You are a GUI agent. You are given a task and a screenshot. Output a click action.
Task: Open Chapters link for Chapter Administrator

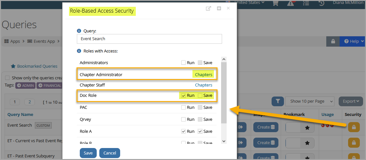click(x=204, y=74)
